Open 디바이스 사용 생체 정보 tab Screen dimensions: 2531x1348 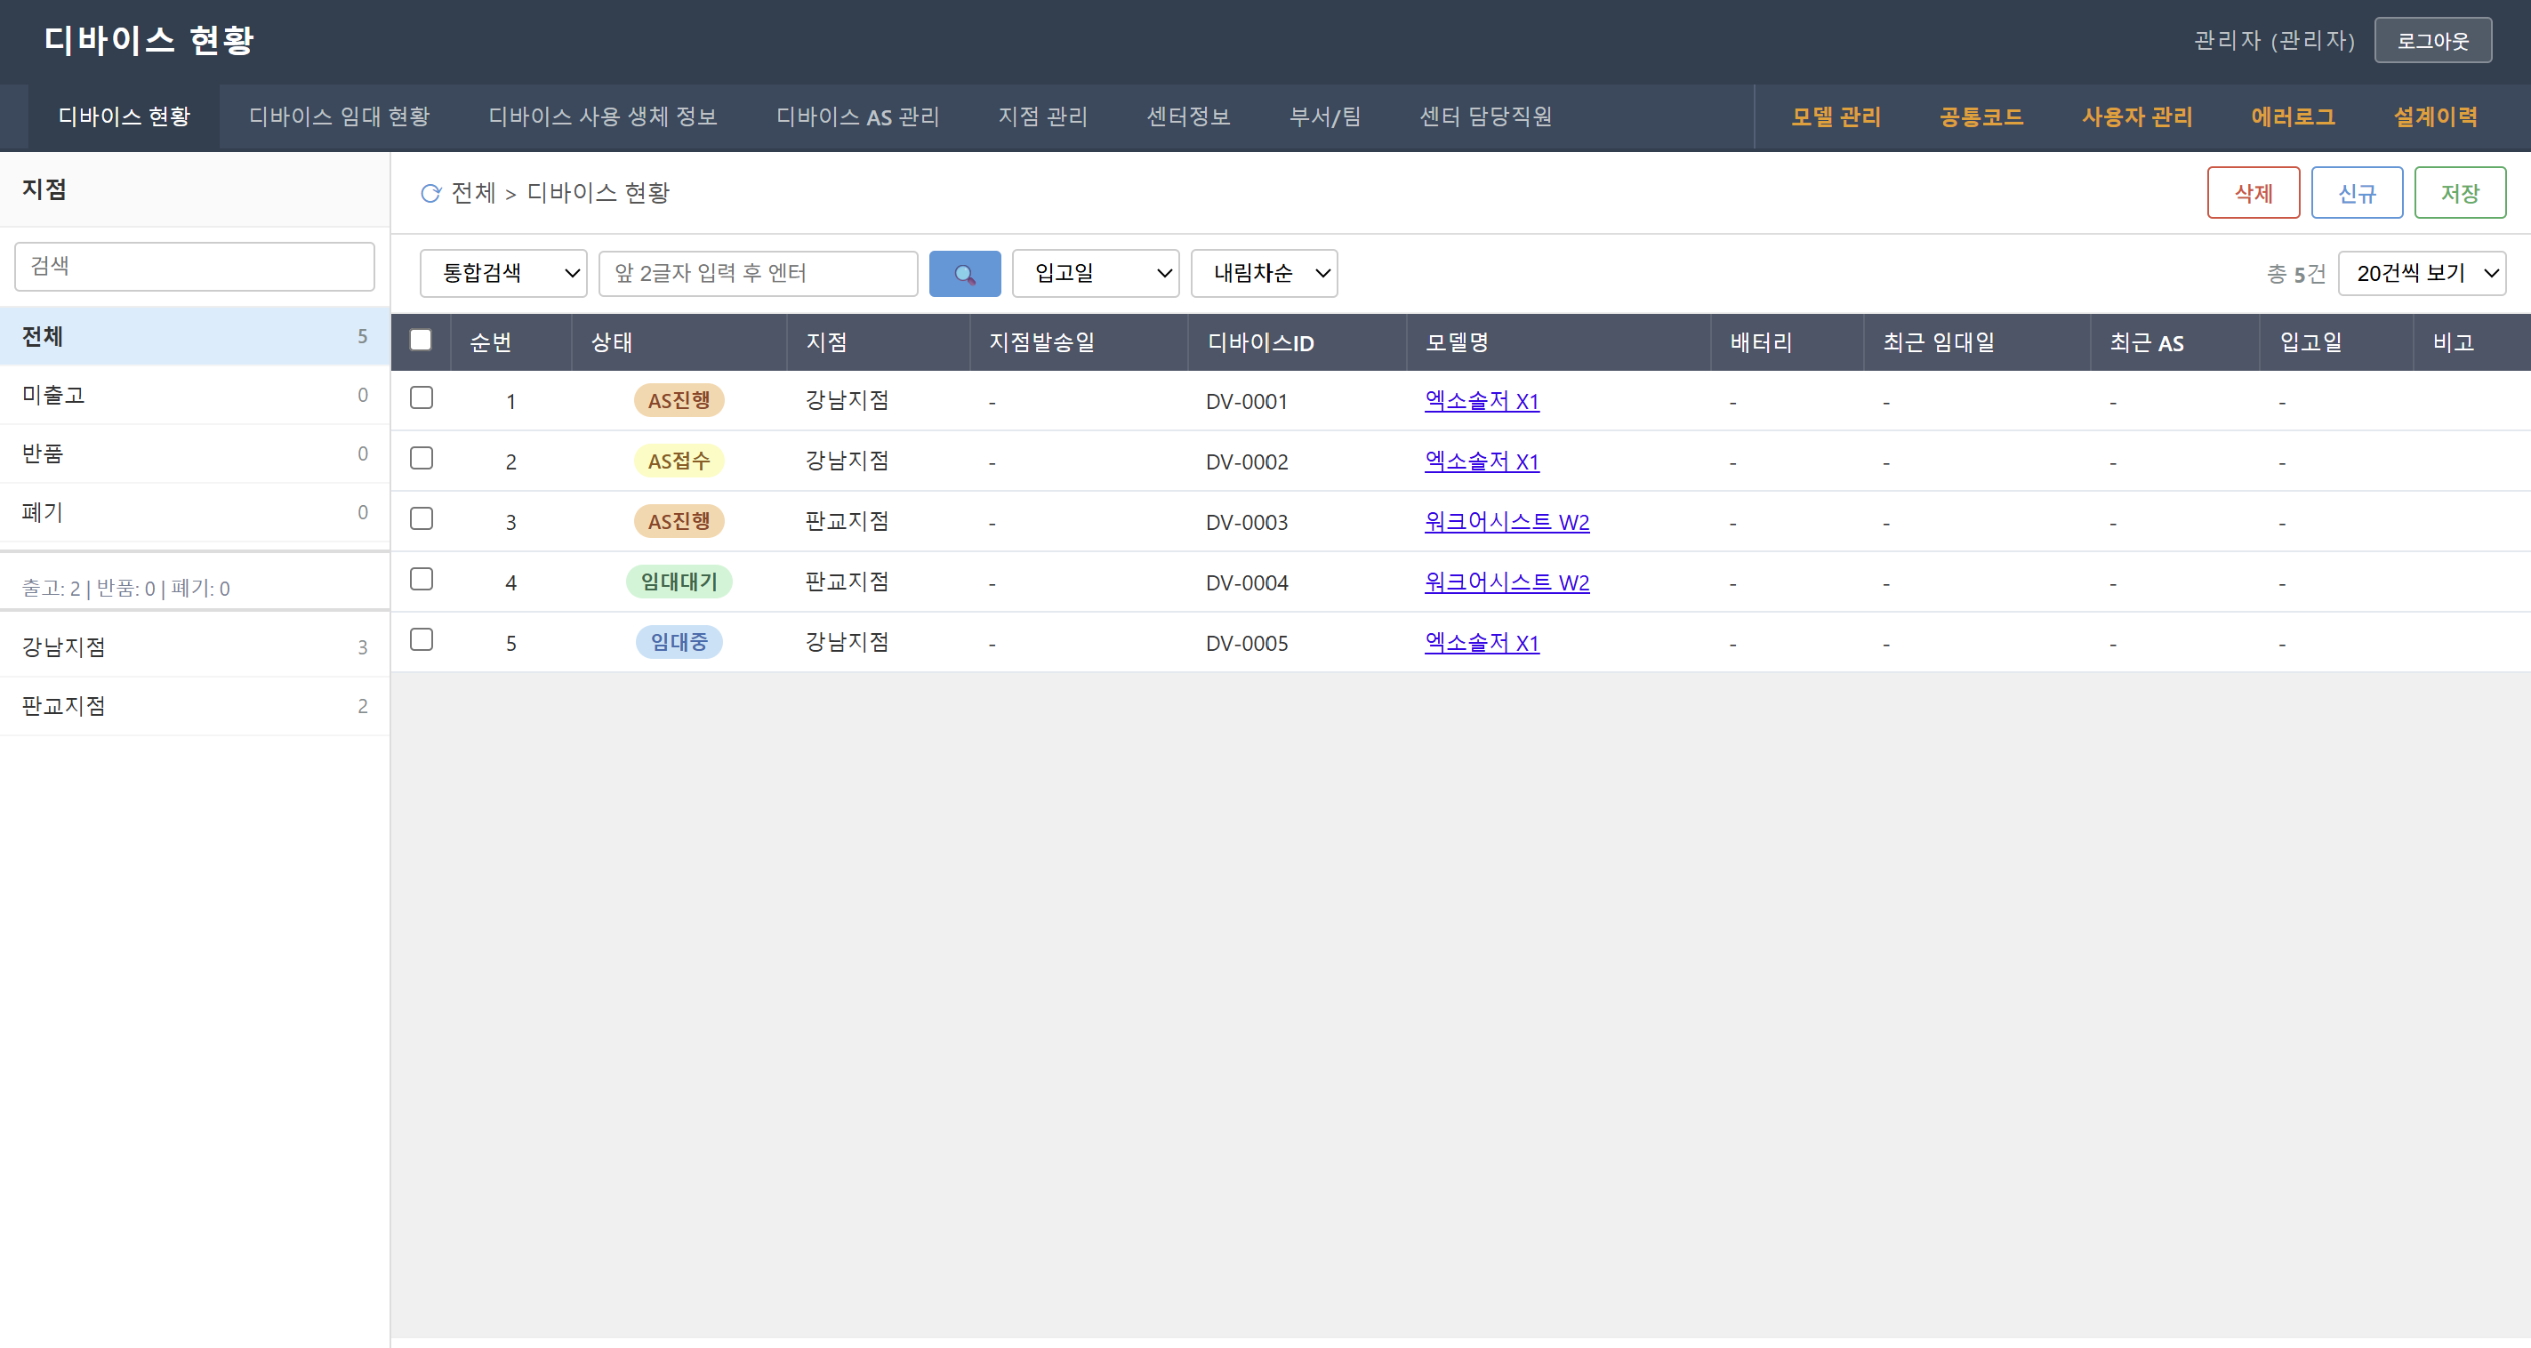click(x=602, y=116)
